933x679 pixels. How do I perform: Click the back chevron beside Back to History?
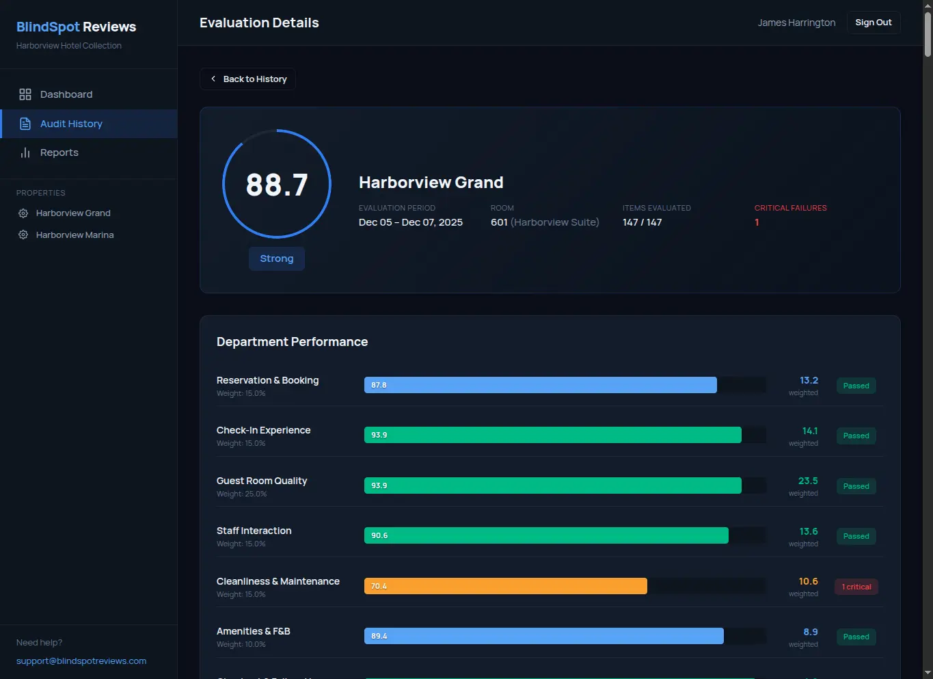pyautogui.click(x=214, y=79)
